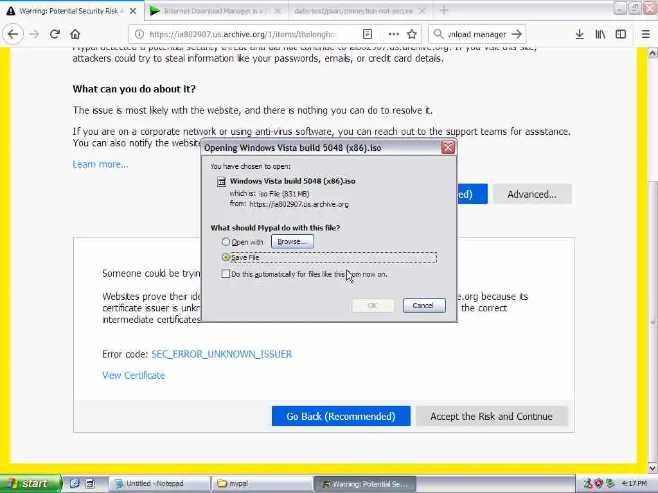Close the data:text/plain tab

[x=422, y=11]
